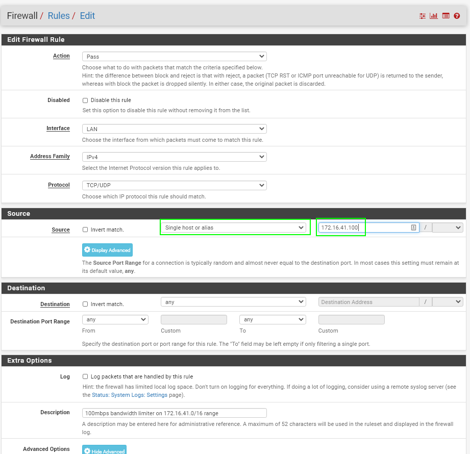Open Source type dropdown Single host or alias
Screen dimensions: 470x454
pos(233,228)
